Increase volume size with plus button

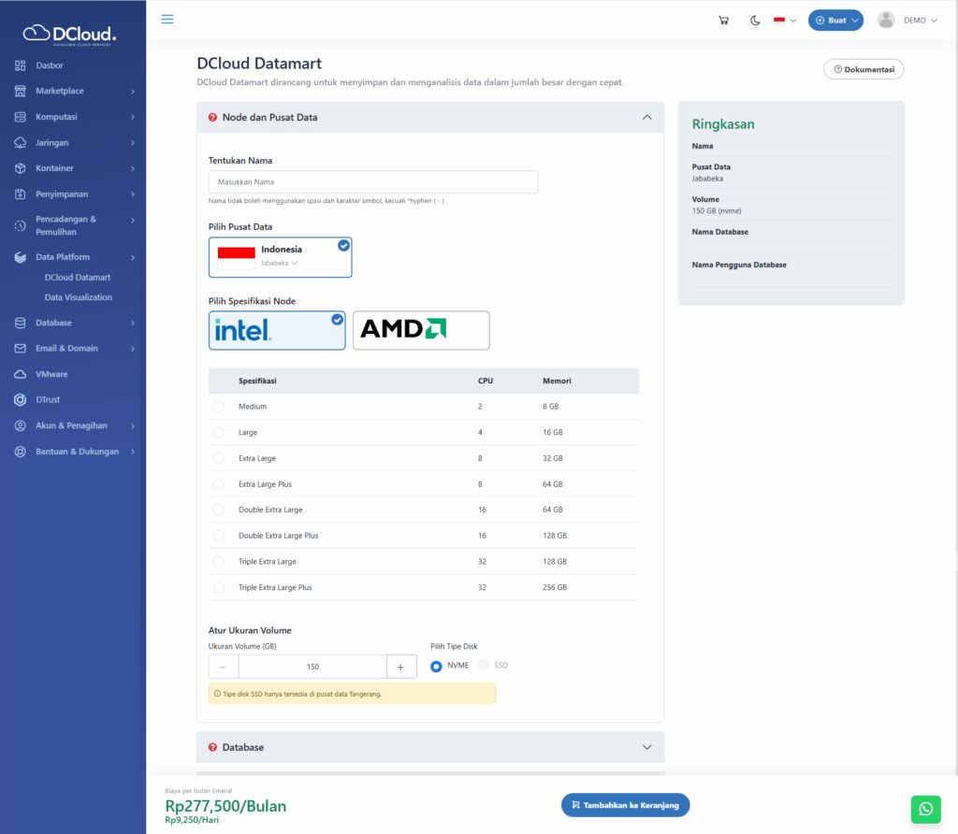(x=400, y=667)
